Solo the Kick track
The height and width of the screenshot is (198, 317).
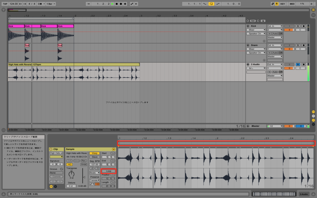click(298, 26)
